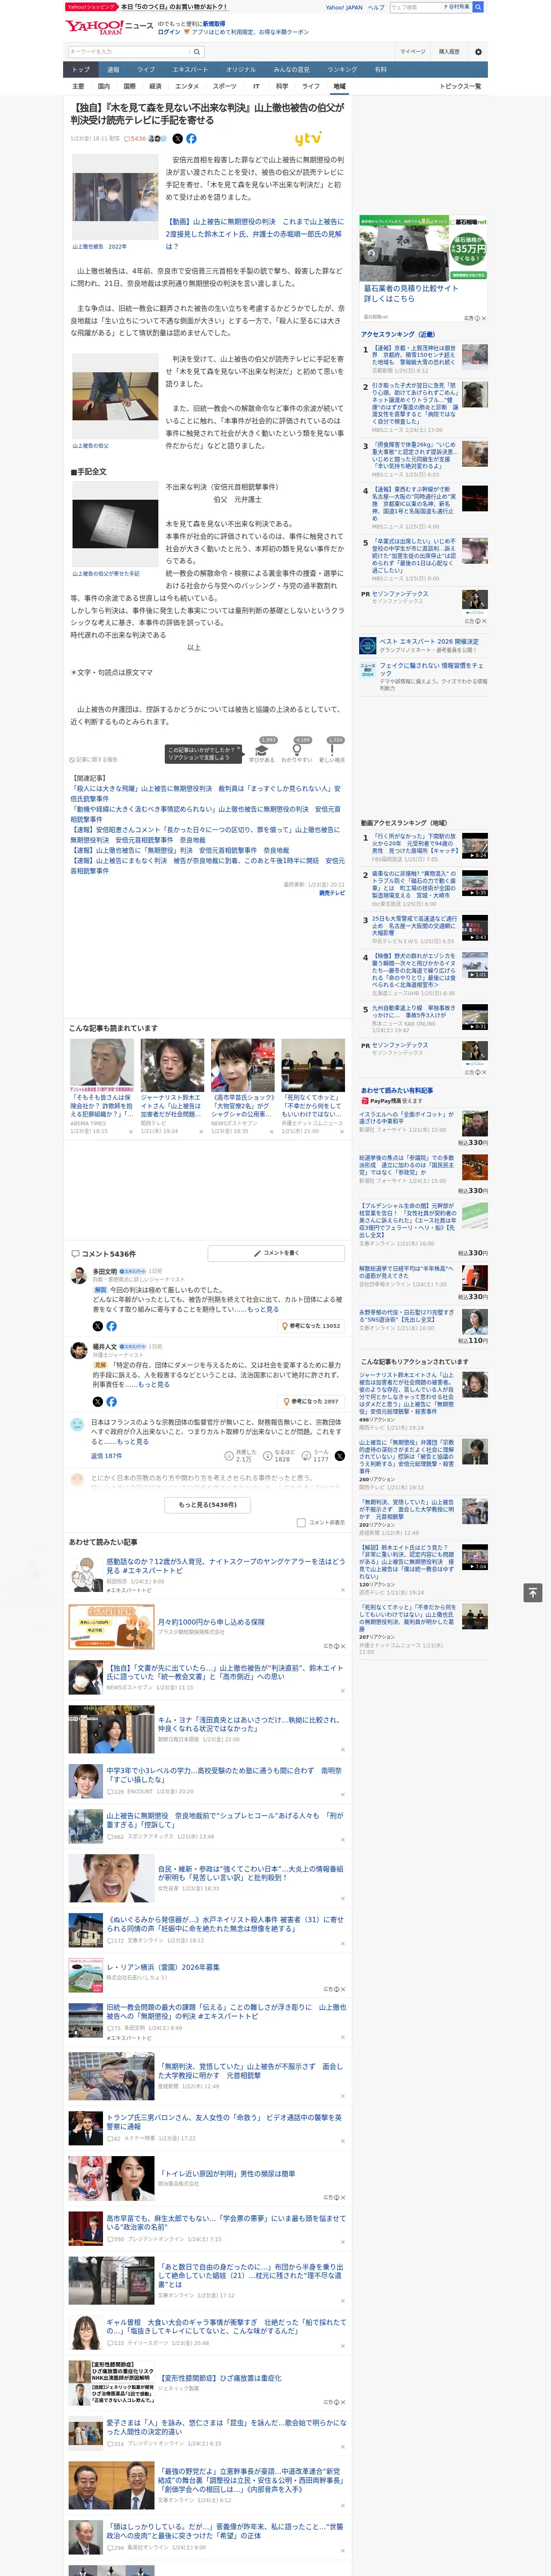The image size is (551, 2576).
Task: Load more comments with もっと見る(5436件)
Action: tap(208, 1504)
